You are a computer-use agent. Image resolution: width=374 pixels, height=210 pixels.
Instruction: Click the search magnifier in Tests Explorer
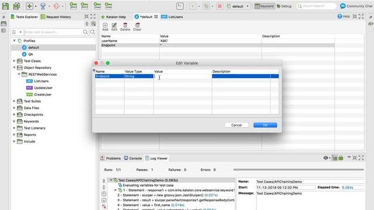click(x=85, y=32)
